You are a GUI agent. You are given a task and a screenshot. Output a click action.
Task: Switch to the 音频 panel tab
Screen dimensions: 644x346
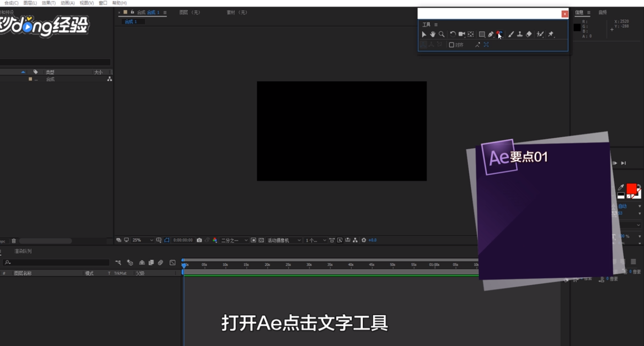(602, 13)
